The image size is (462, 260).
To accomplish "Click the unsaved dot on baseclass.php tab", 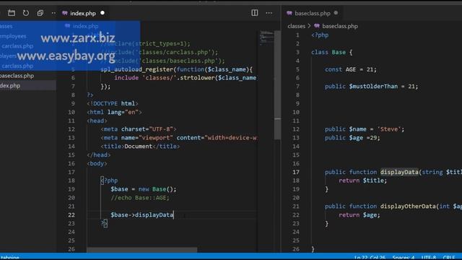I will pyautogui.click(x=336, y=13).
